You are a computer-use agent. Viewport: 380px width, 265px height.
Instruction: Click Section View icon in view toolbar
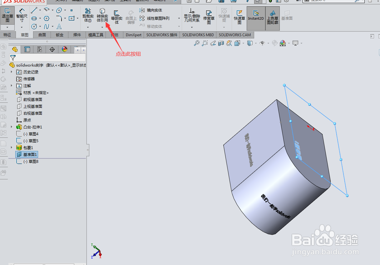(x=221, y=43)
